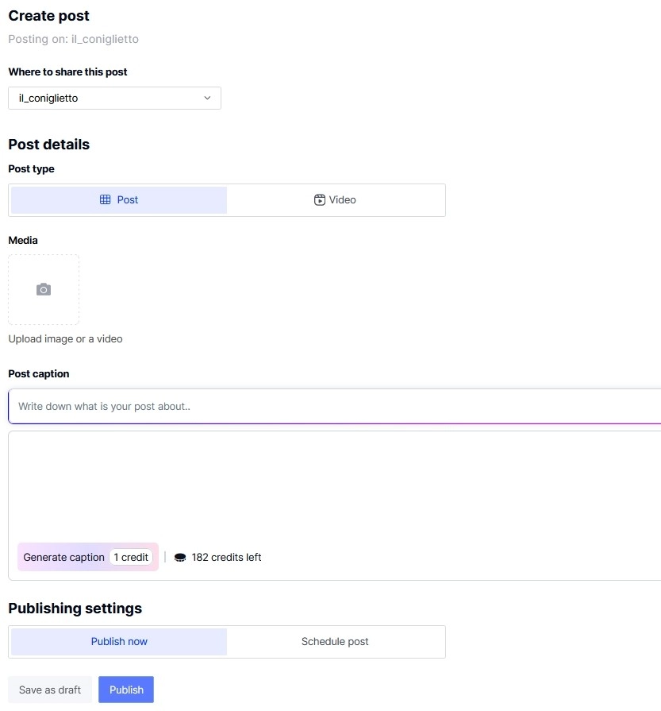Click the 'Create post' heading

48,16
